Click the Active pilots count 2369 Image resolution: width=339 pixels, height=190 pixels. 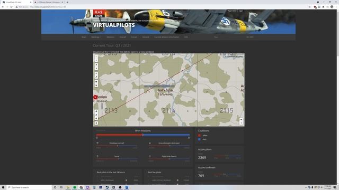(202, 158)
